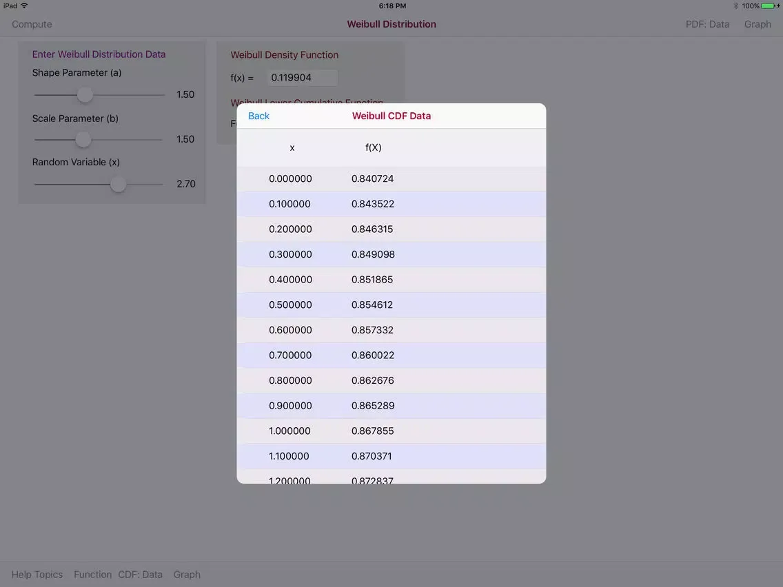Click the Scale Parameter (b) slider knob

83,139
